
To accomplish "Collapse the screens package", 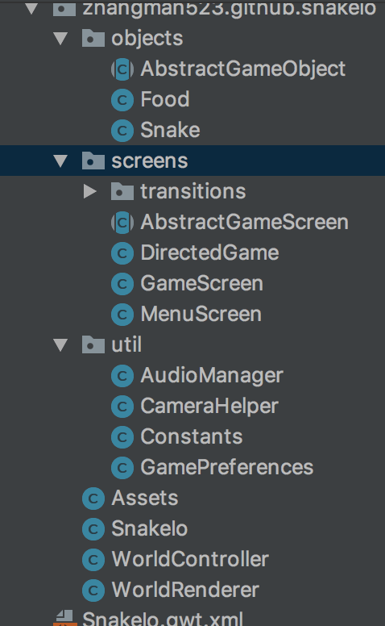I will click(60, 161).
